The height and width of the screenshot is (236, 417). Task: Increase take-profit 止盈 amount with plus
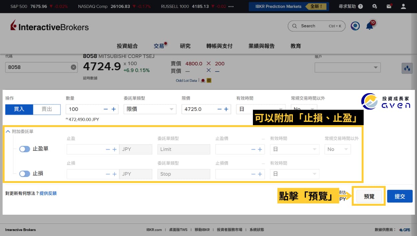coord(114,149)
